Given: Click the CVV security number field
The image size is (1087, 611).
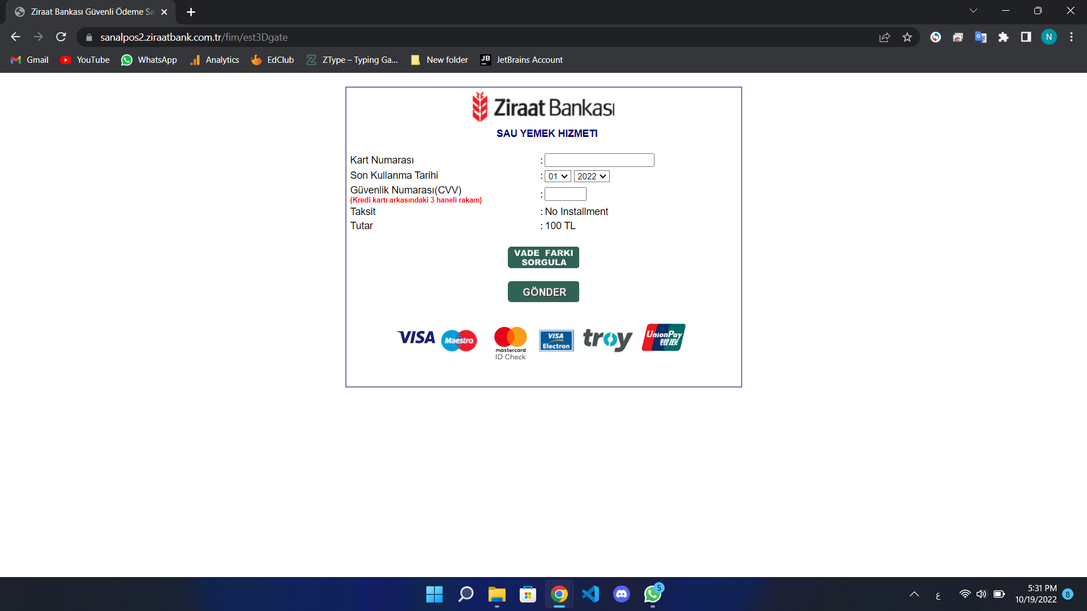Looking at the screenshot, I should (565, 194).
